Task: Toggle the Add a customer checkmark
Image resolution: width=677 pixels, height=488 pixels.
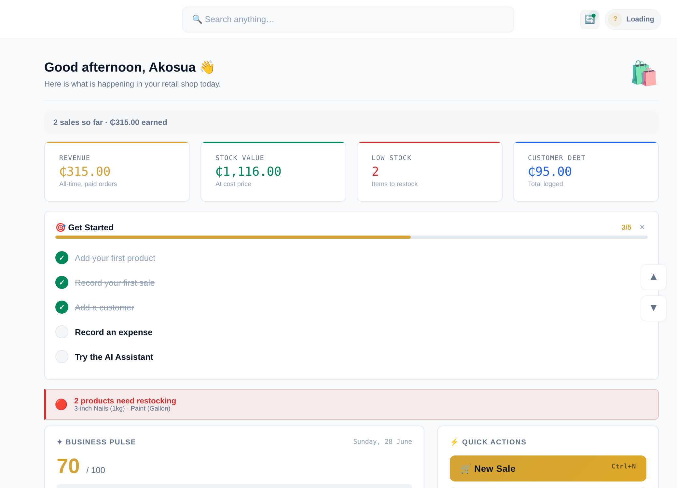Action: point(62,307)
